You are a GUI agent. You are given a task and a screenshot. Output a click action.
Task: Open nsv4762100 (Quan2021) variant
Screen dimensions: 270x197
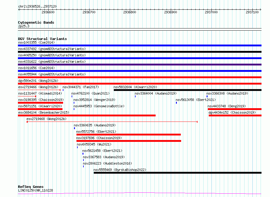90,93
